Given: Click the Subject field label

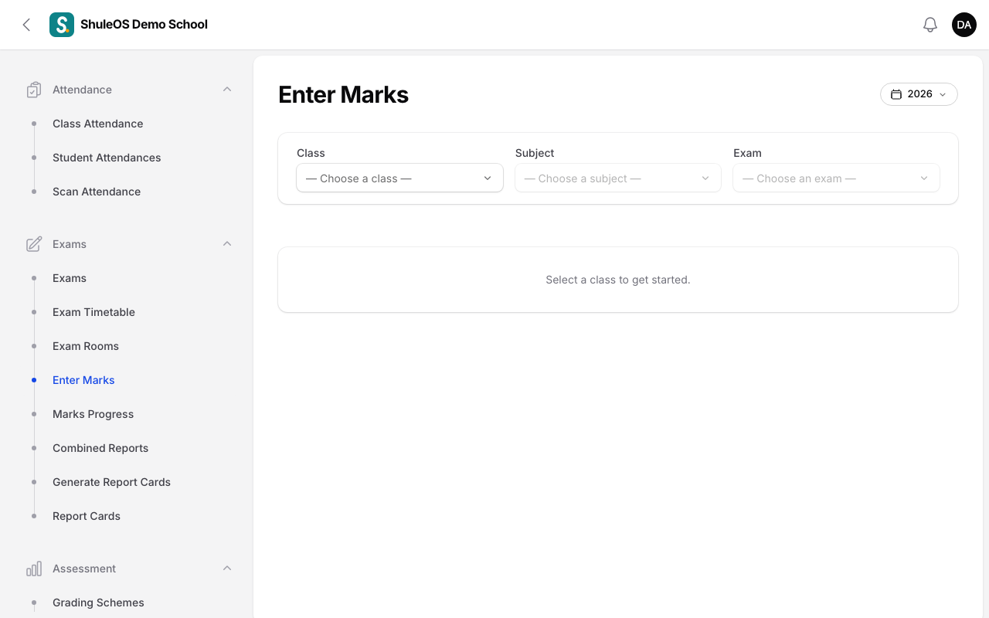Looking at the screenshot, I should (x=535, y=153).
